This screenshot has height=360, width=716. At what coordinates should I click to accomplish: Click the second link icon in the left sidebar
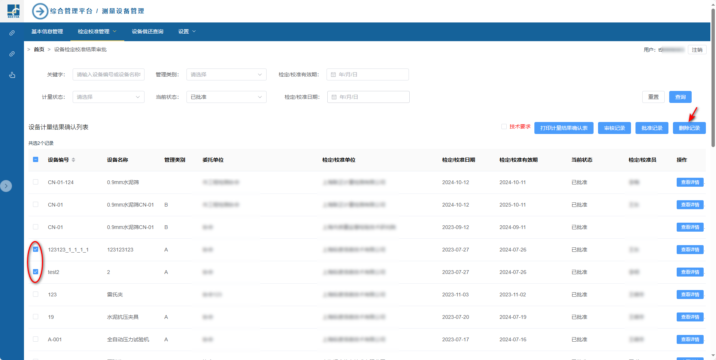pyautogui.click(x=12, y=54)
